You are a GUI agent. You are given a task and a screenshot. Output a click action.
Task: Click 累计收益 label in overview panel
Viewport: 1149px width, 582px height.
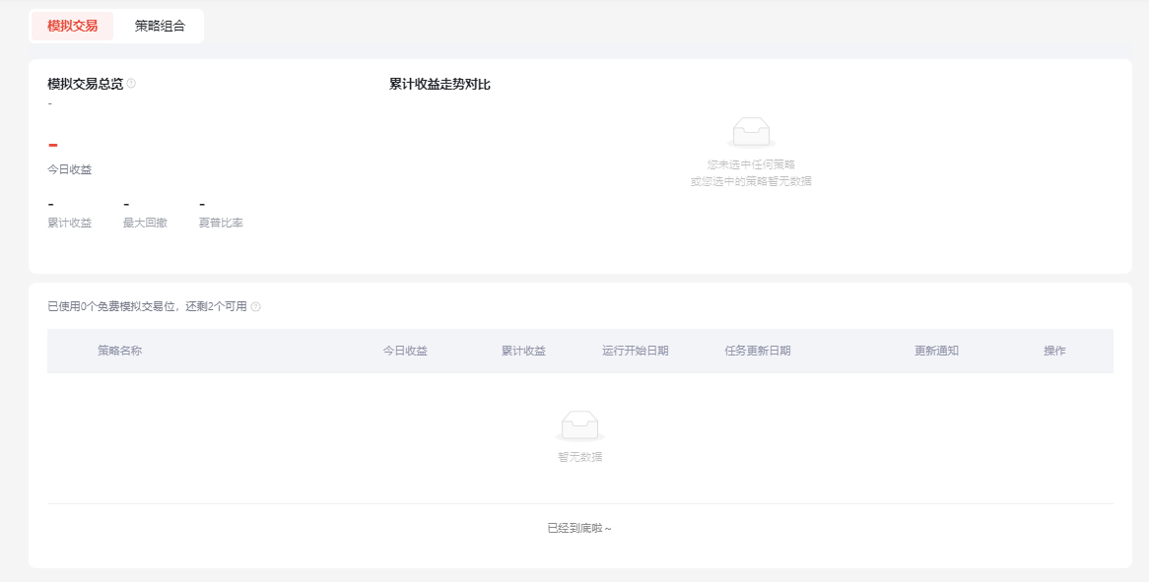click(69, 223)
